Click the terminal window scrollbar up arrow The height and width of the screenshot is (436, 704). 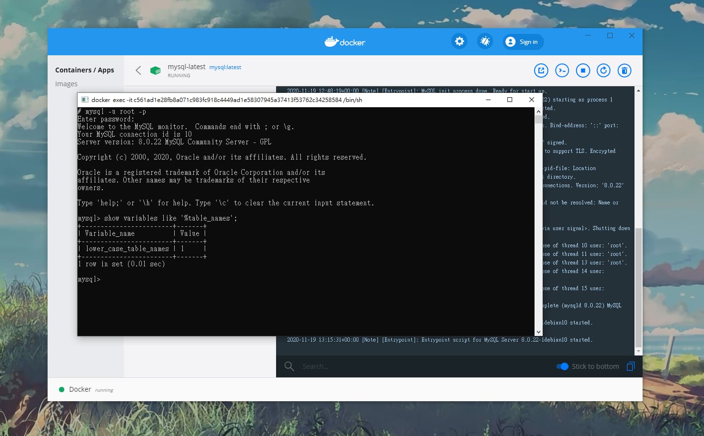[x=539, y=111]
